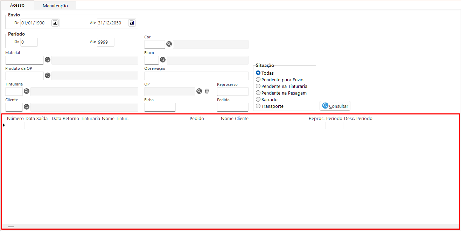This screenshot has width=461, height=231.
Task: Open calendar picker for Envio De date
Action: tap(55, 23)
